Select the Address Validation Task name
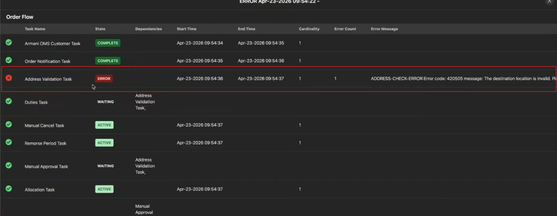Screen dimensions: 557x216 (x=48, y=79)
